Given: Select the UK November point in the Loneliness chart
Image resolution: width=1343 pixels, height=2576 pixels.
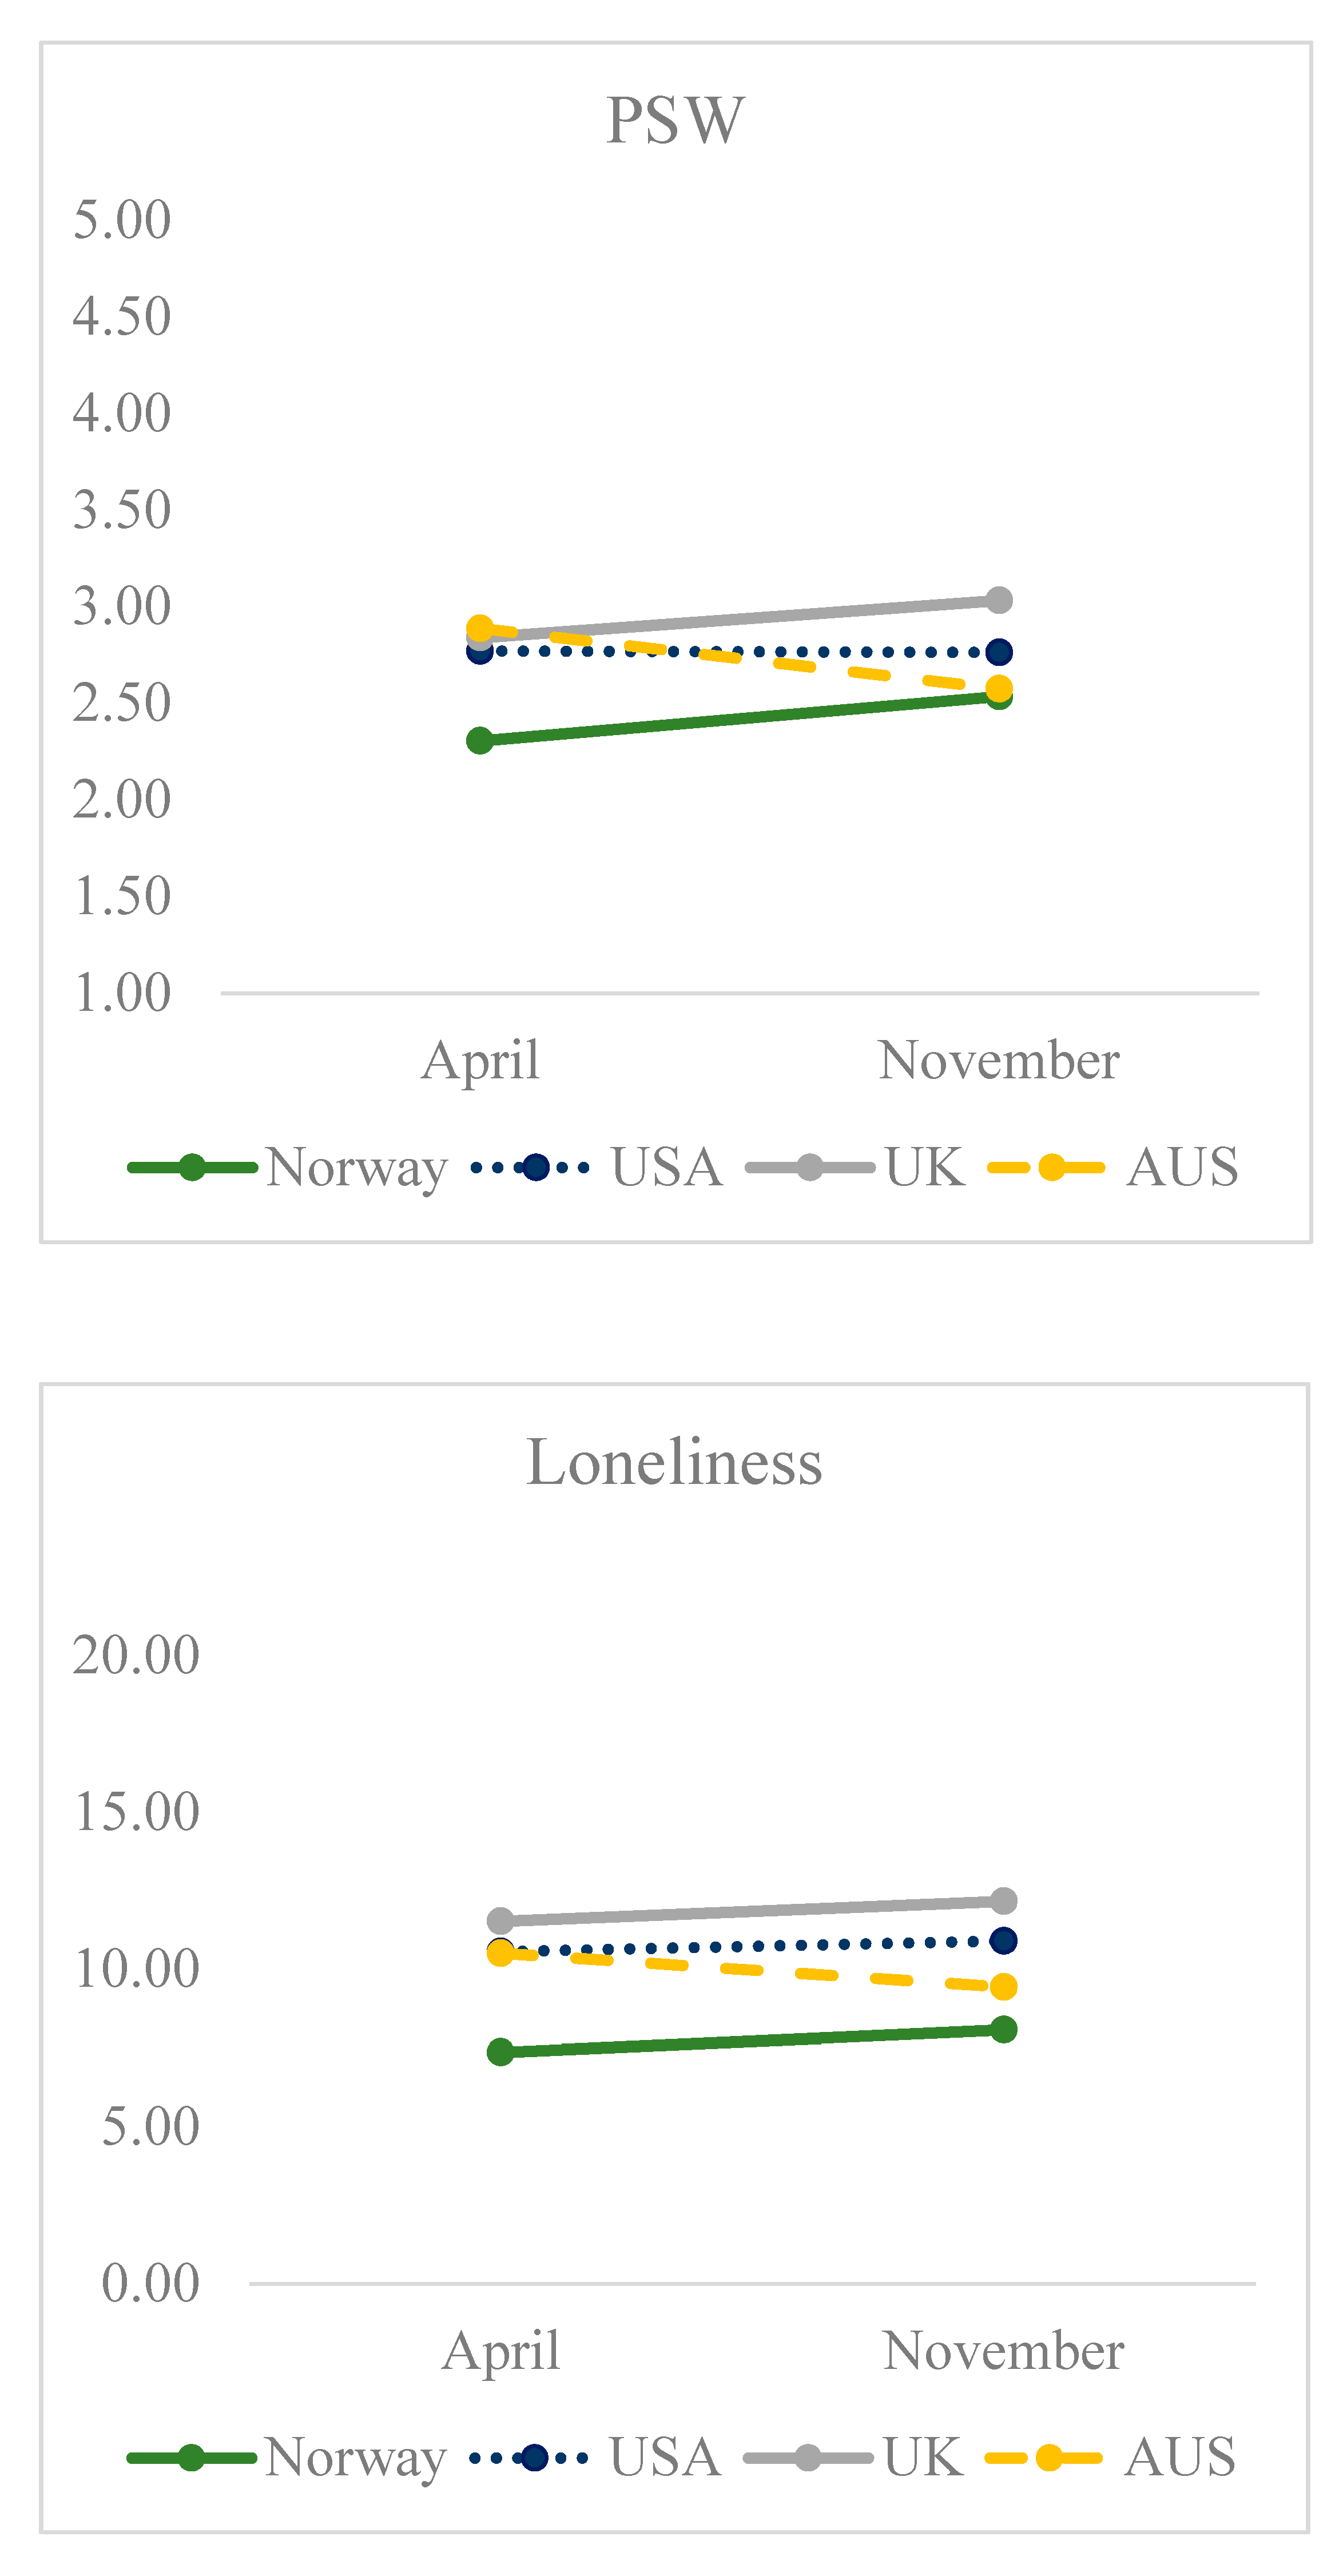Looking at the screenshot, I should click(1003, 1900).
